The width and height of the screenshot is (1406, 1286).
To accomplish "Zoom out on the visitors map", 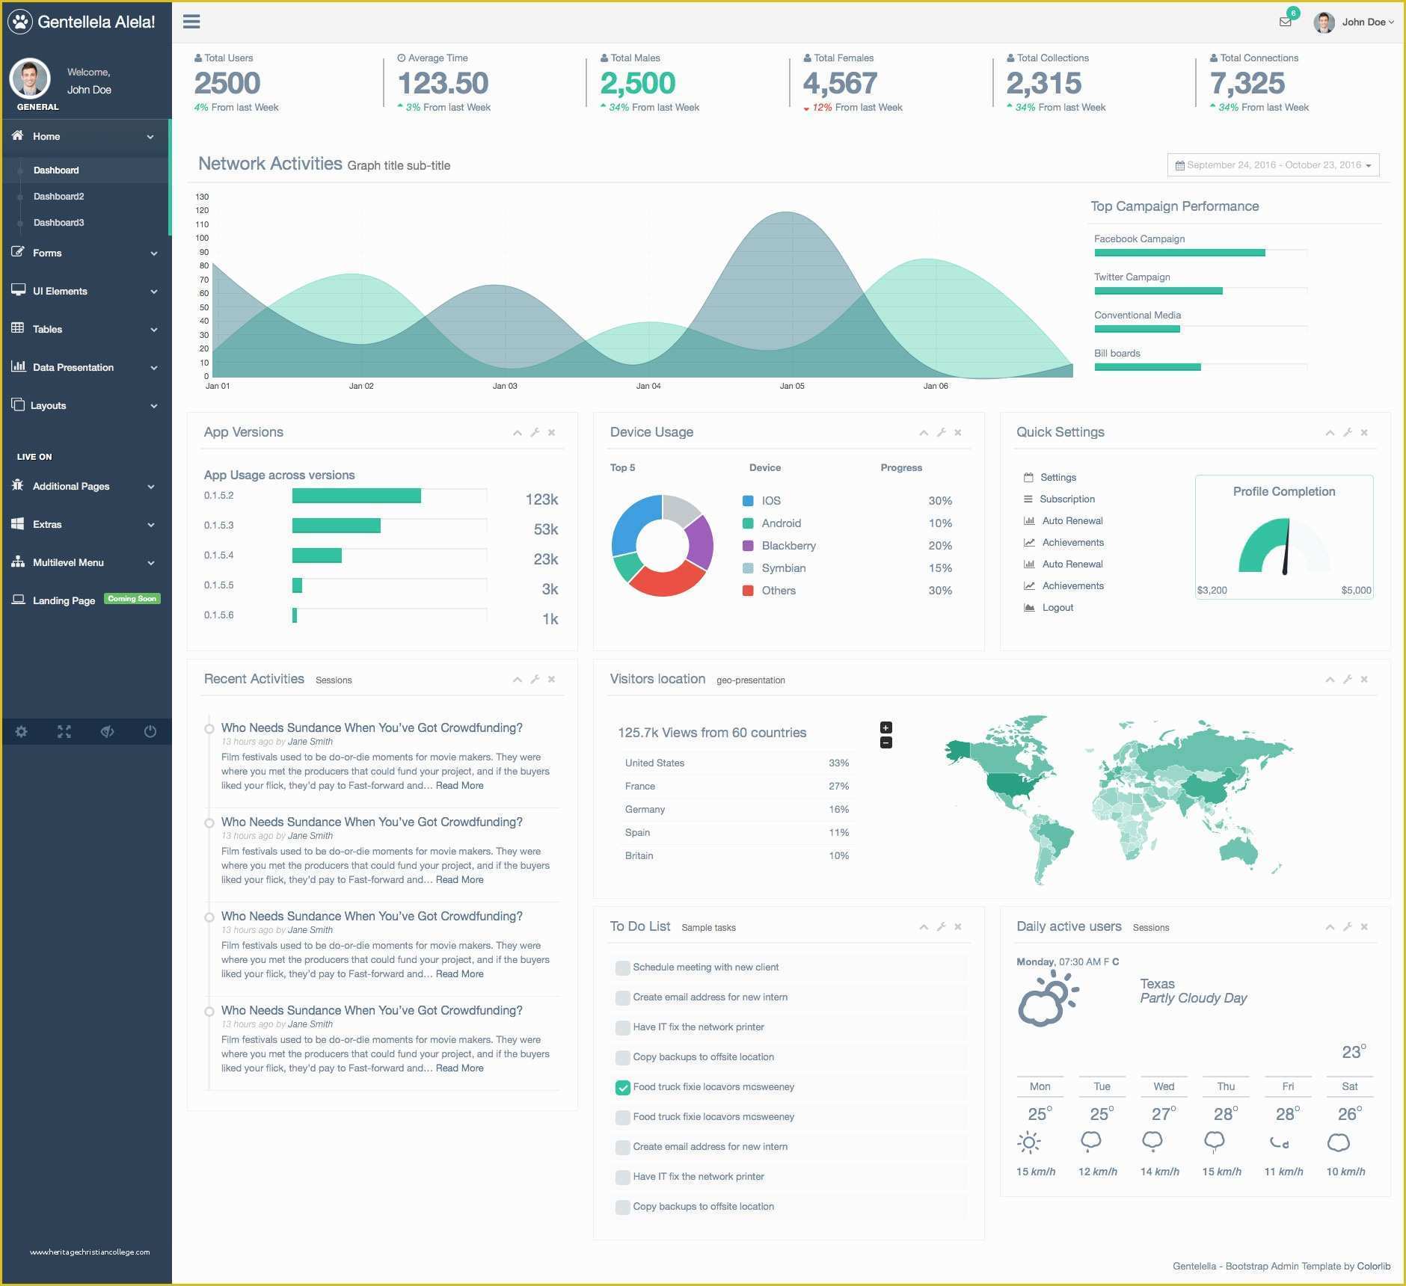I will tap(886, 742).
